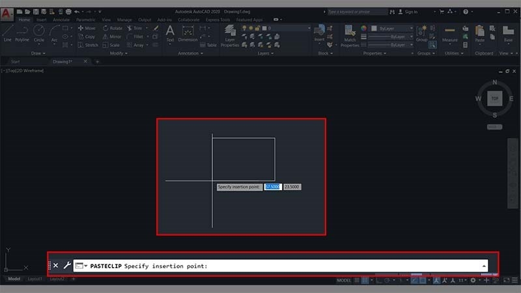Toggle clean screen in status bar
This screenshot has width=521, height=293.
pos(507,281)
